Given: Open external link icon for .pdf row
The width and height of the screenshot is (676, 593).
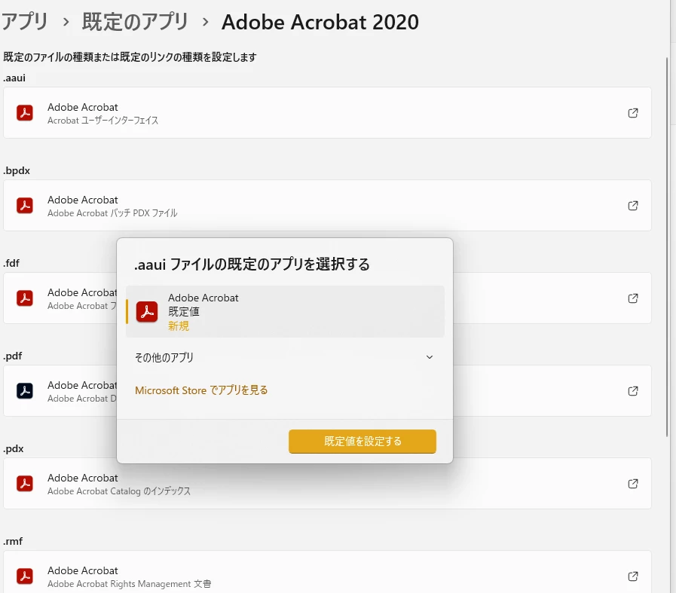Looking at the screenshot, I should click(x=632, y=391).
